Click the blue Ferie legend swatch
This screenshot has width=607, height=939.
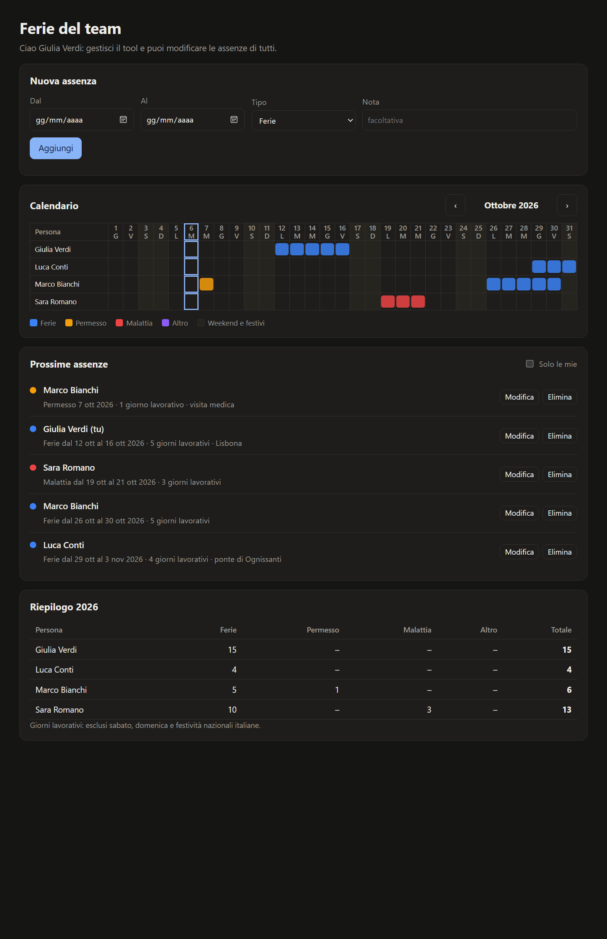pyautogui.click(x=34, y=323)
